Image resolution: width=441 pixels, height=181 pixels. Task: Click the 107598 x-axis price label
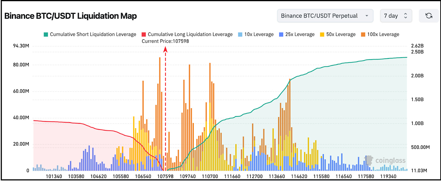click(166, 176)
